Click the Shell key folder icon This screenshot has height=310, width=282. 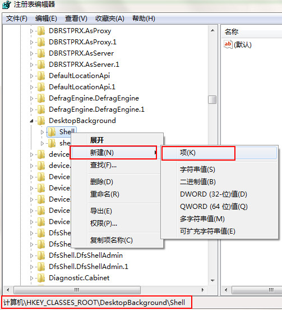pos(52,132)
